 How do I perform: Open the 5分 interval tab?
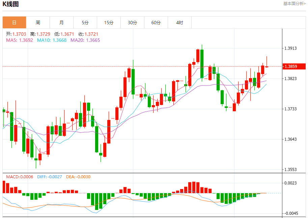coord(85,23)
